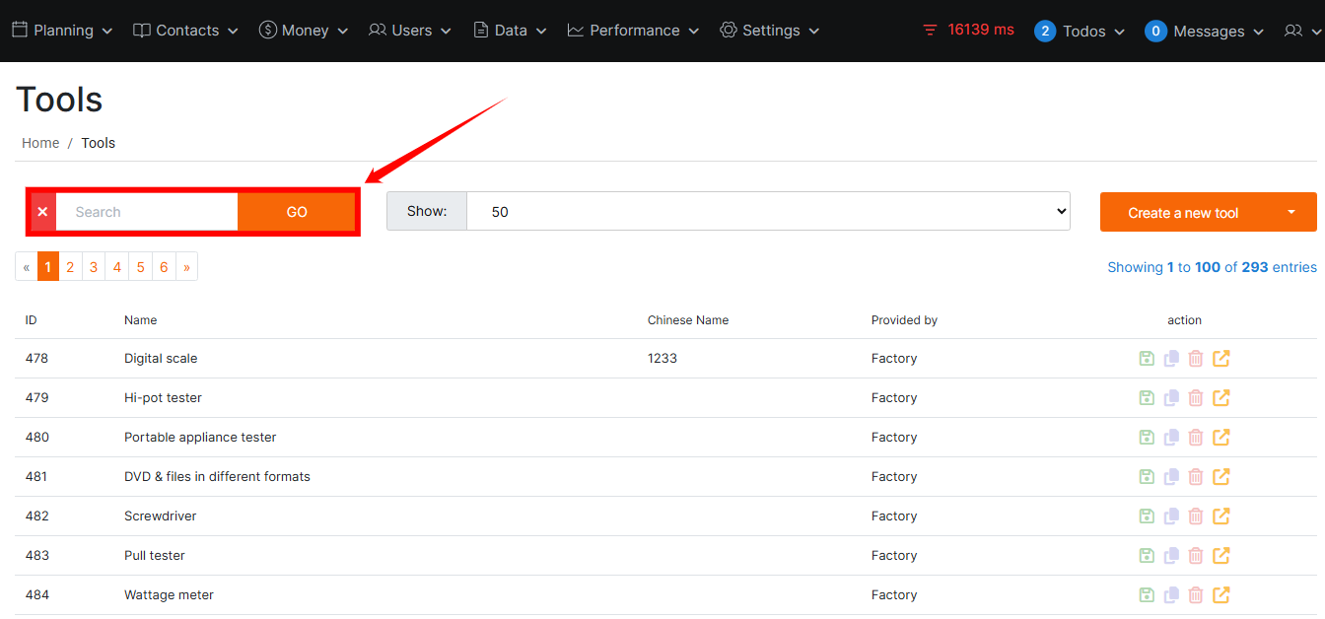This screenshot has width=1325, height=619.
Task: Open the Planning menu
Action: tap(62, 31)
